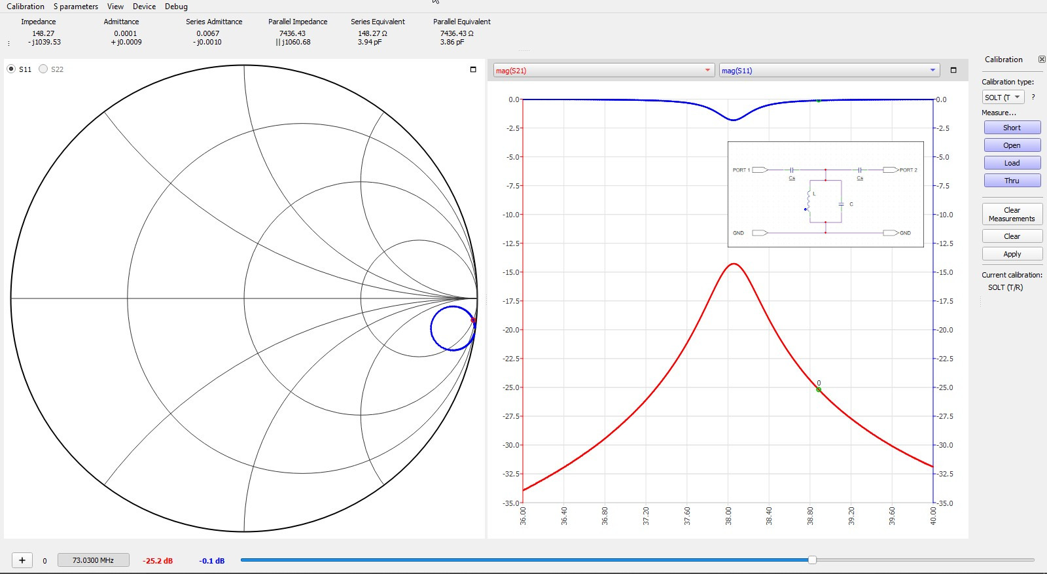Click the circuit schematic thumbnail
The width and height of the screenshot is (1047, 574).
tap(826, 194)
